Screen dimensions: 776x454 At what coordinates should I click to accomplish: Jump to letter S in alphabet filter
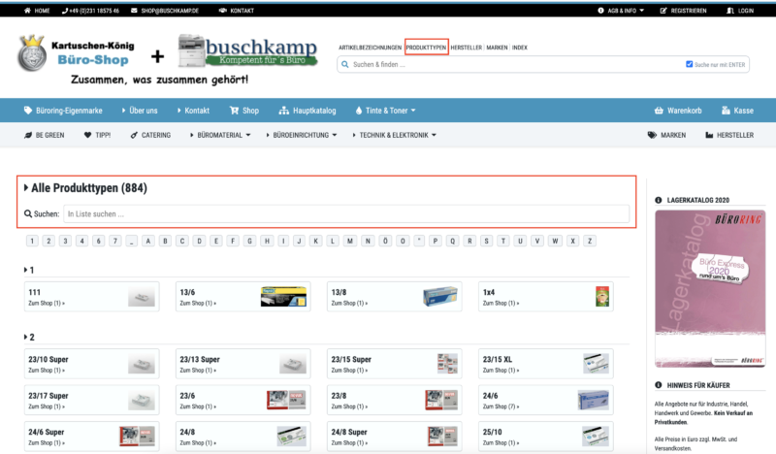[487, 242]
